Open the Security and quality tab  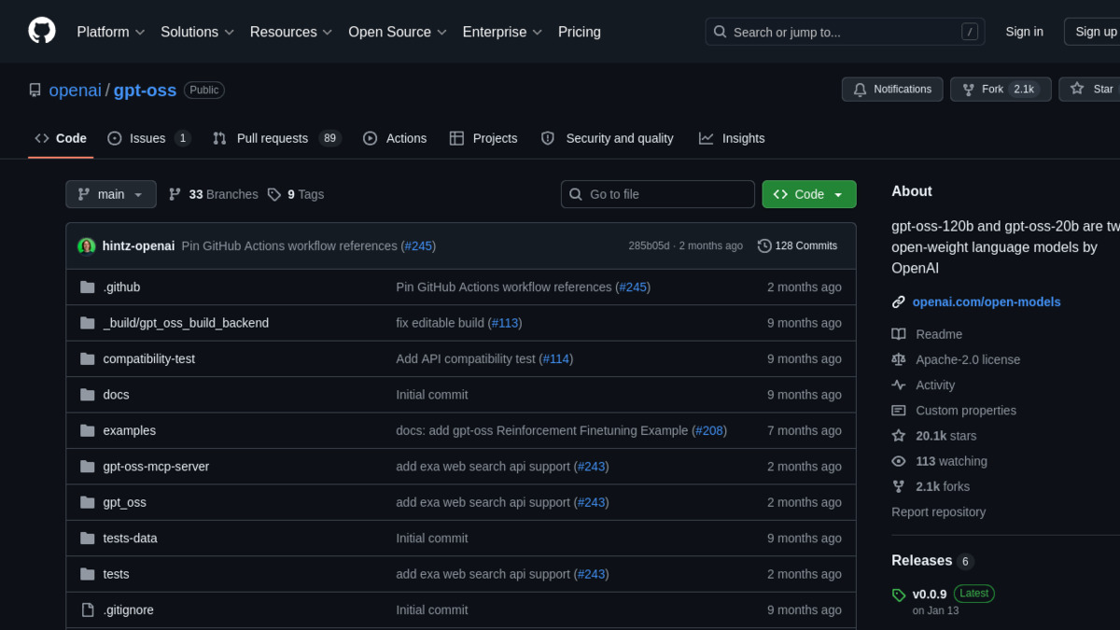pyautogui.click(x=608, y=138)
